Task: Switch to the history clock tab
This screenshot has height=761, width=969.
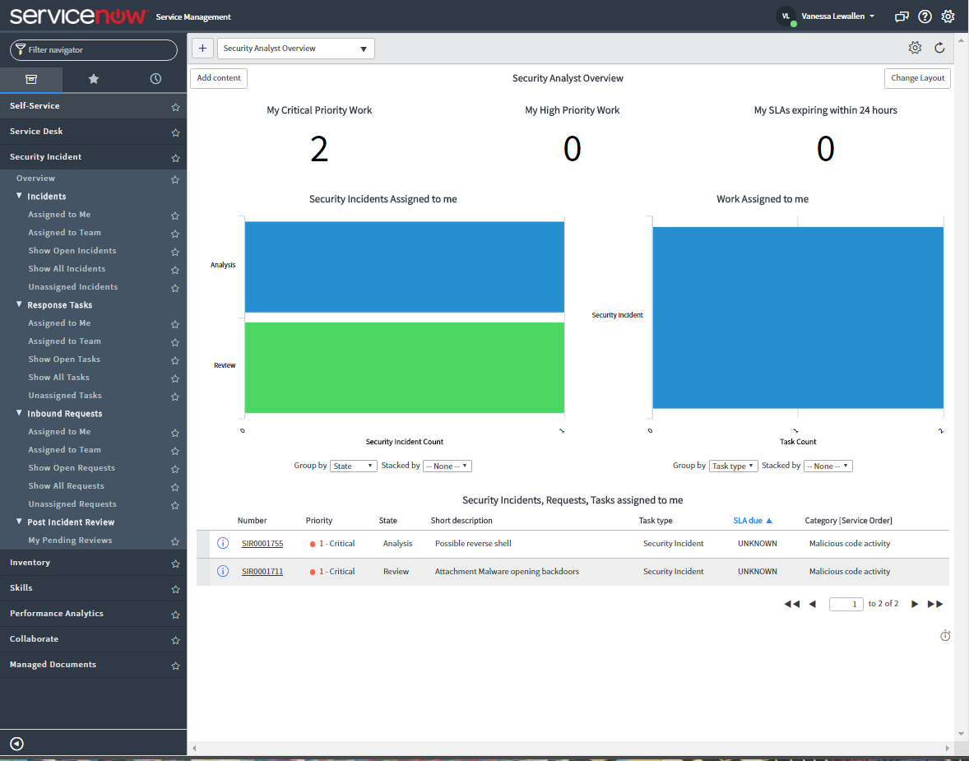Action: (x=155, y=79)
